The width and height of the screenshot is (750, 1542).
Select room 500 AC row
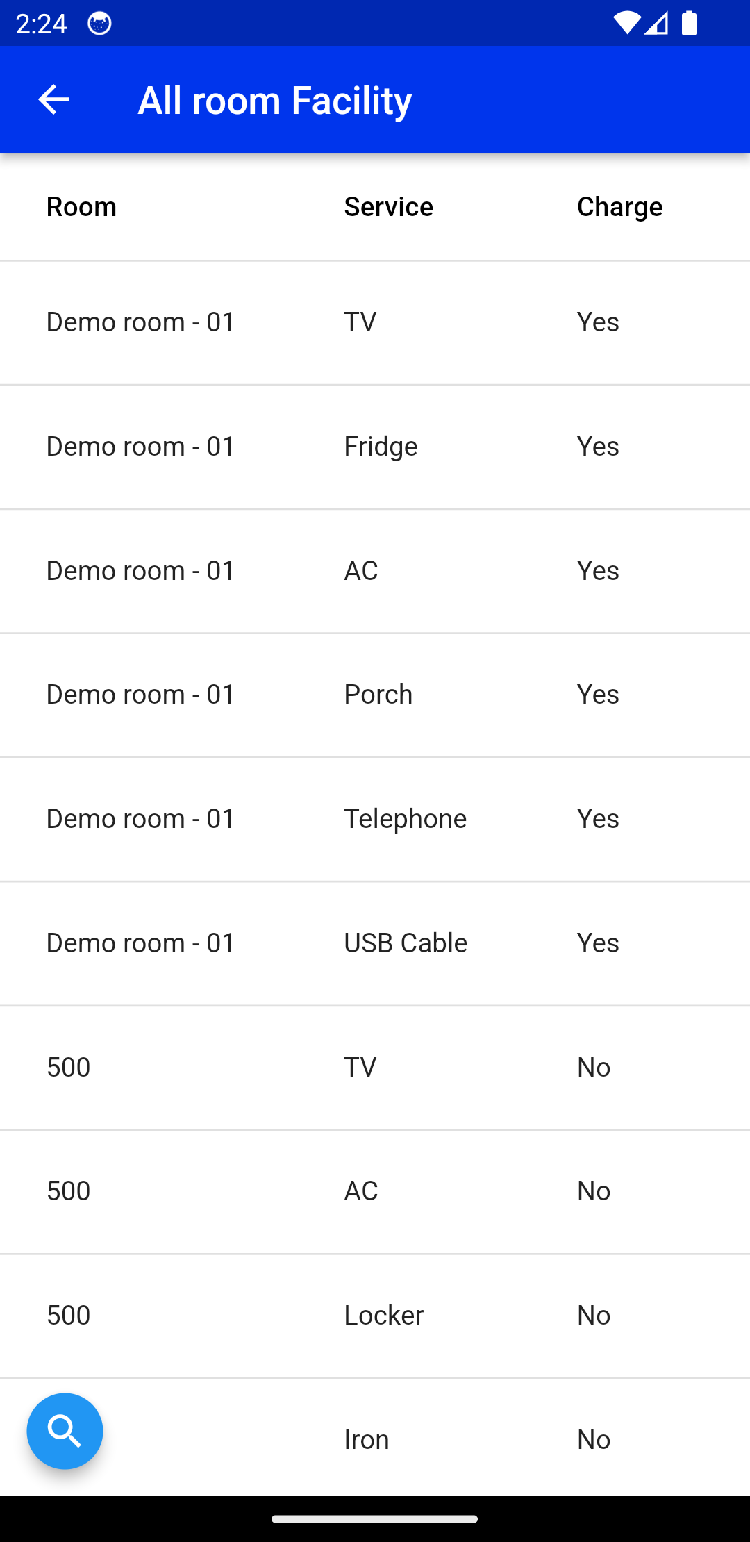tap(375, 1191)
